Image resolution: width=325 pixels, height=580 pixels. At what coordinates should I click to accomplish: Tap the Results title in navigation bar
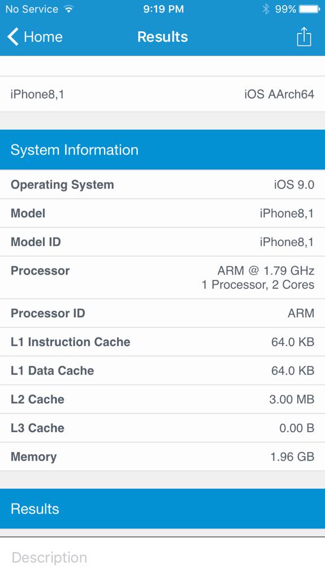click(x=163, y=37)
